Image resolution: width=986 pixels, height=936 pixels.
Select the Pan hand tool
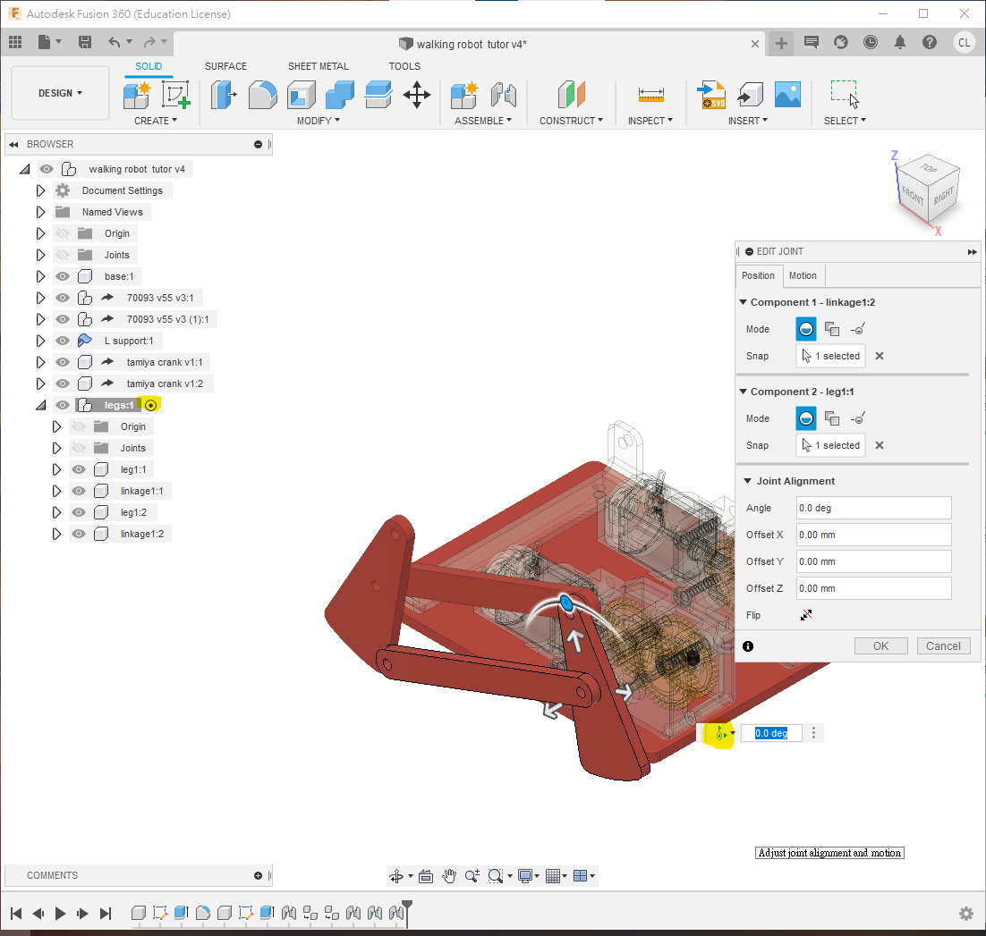click(x=449, y=876)
